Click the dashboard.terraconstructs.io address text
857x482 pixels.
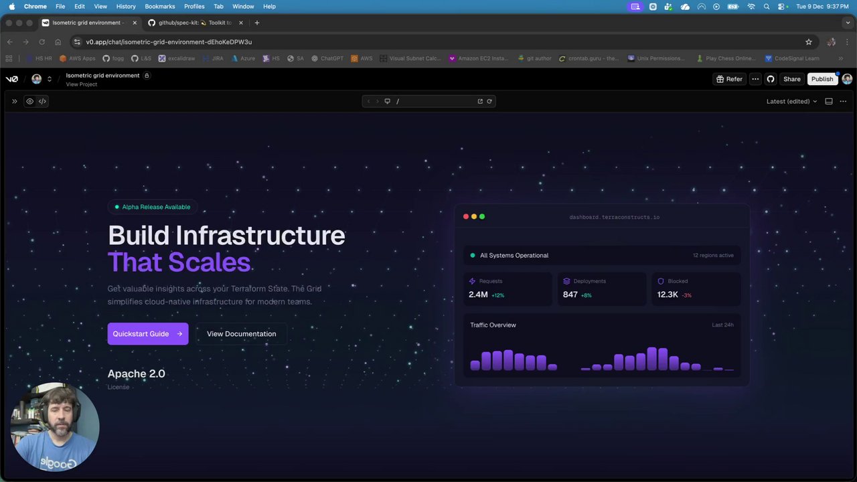click(x=615, y=217)
